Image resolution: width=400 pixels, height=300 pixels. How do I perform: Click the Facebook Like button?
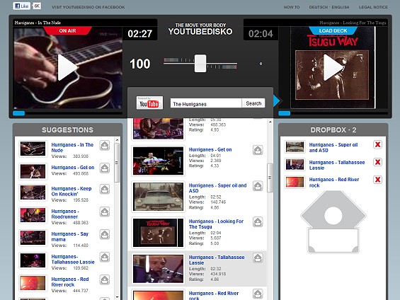tap(22, 6)
